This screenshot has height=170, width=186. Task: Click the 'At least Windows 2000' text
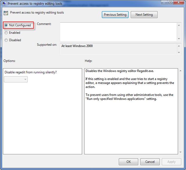(x=77, y=46)
